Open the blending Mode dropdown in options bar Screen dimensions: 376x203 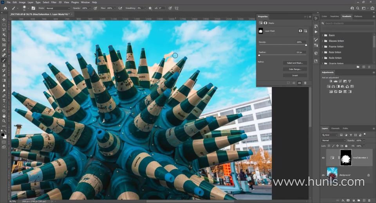58,8
